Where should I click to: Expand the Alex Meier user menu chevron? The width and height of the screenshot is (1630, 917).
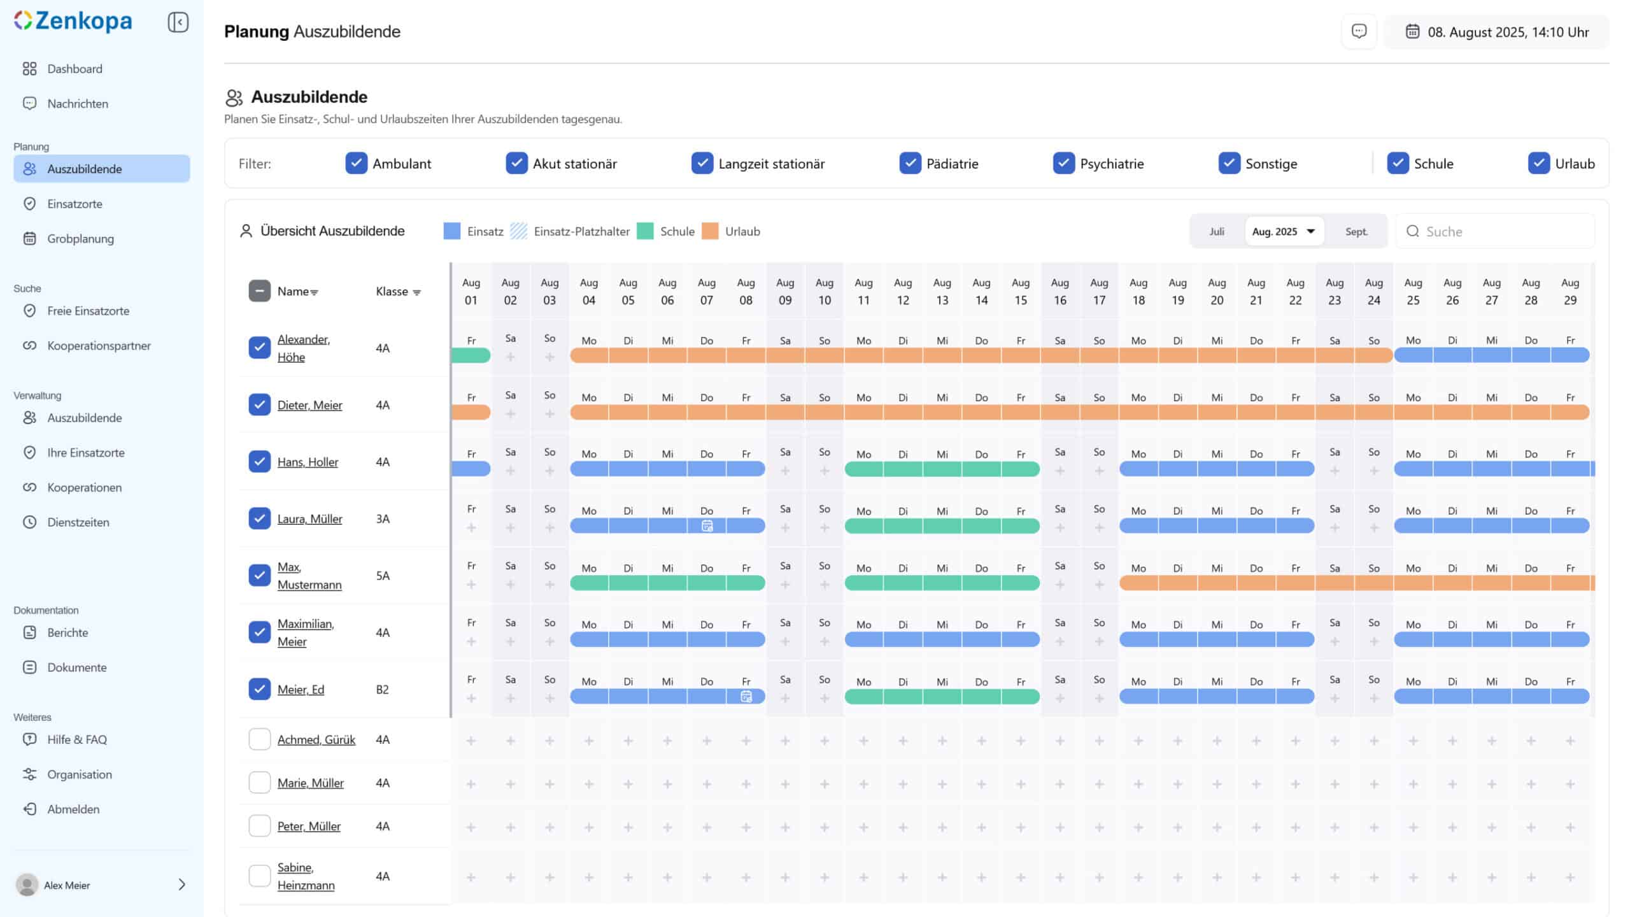tap(181, 885)
